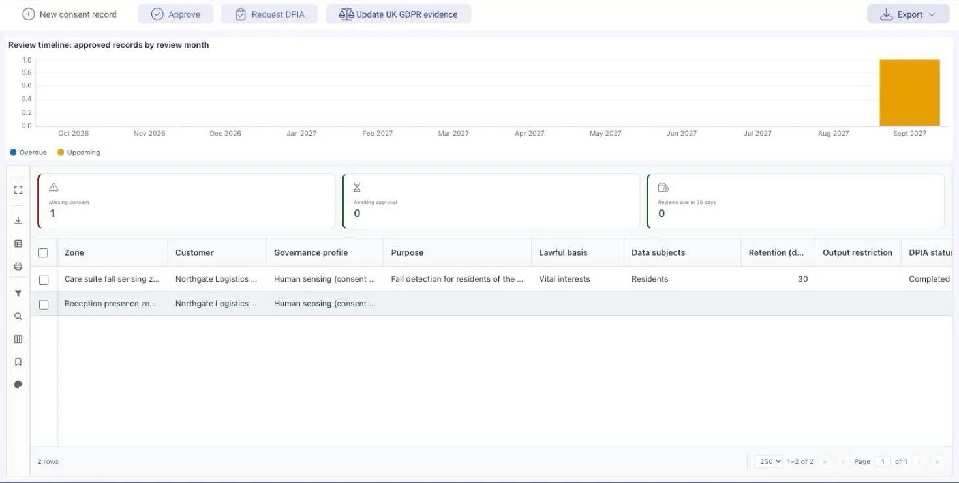The image size is (959, 483).
Task: Click the Sept 2027 orange bar in chart
Action: click(909, 93)
